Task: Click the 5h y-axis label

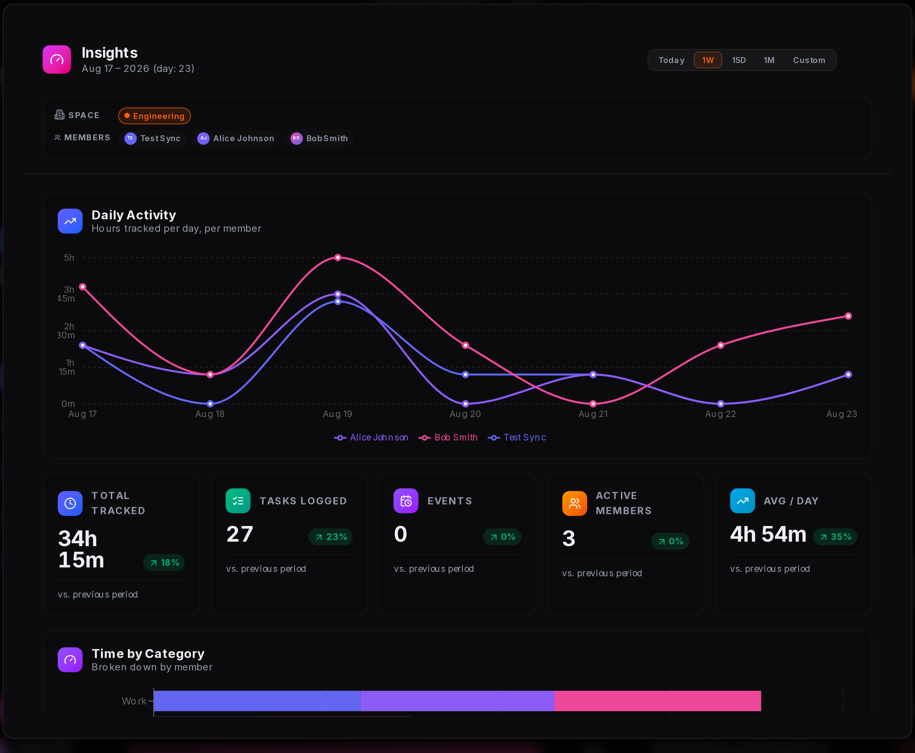Action: click(x=69, y=258)
